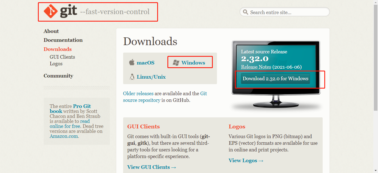Open the About section
The image size is (378, 173).
[51, 31]
